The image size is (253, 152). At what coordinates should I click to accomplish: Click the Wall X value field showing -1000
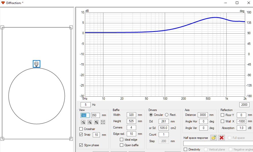tap(241, 121)
